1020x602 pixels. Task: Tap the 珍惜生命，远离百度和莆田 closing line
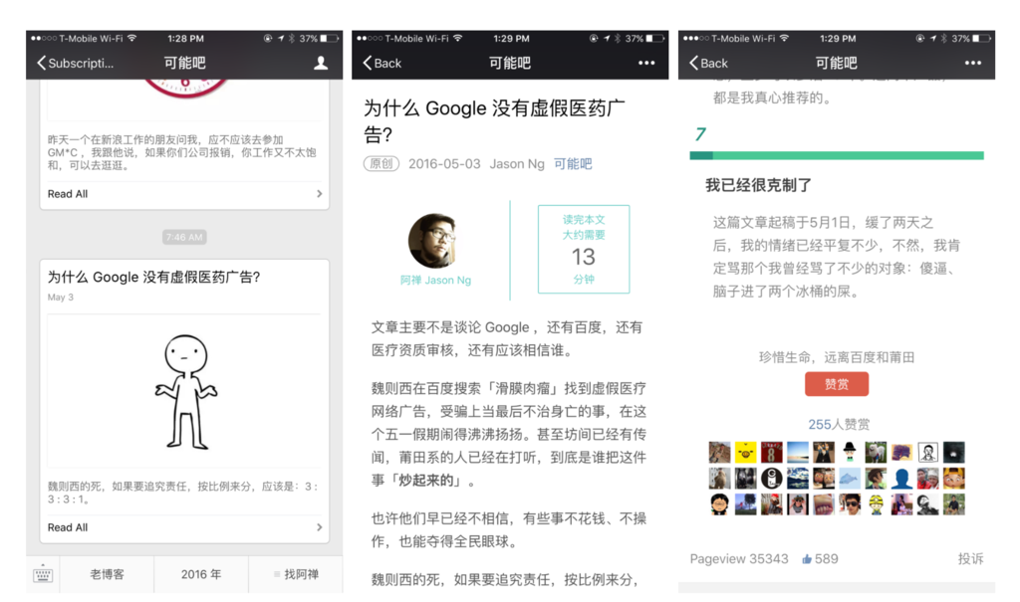tap(837, 357)
